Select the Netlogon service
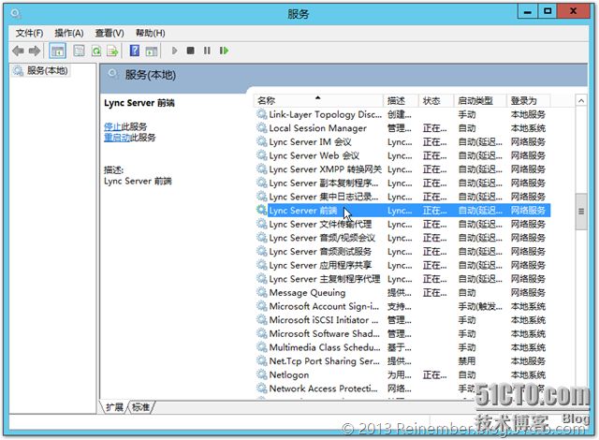The height and width of the screenshot is (440, 599). tap(402, 375)
